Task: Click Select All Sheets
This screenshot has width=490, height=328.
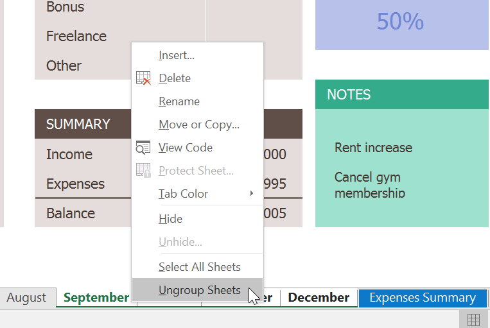Action: (200, 267)
